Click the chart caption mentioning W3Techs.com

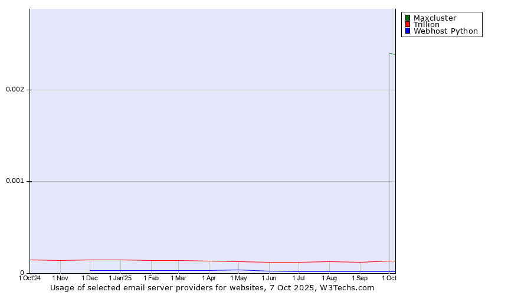point(212,288)
